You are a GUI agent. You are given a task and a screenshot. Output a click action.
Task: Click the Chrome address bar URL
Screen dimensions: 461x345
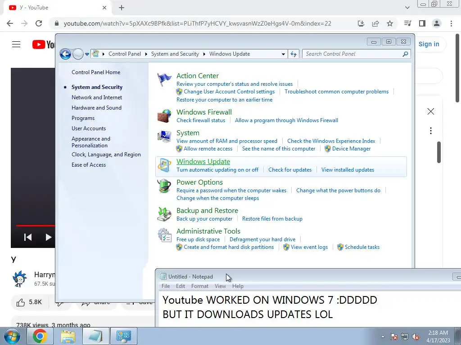pyautogui.click(x=198, y=23)
